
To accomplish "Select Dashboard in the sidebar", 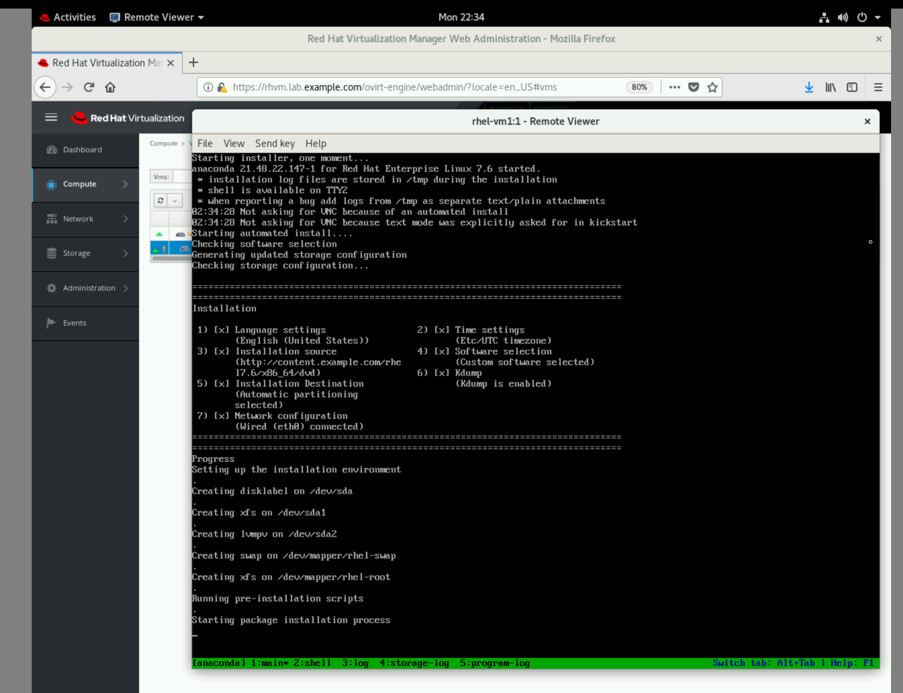I will 85,150.
